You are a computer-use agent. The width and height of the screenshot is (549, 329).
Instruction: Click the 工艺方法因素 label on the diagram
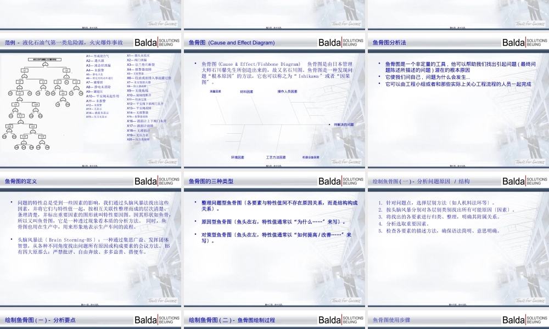[x=276, y=157]
